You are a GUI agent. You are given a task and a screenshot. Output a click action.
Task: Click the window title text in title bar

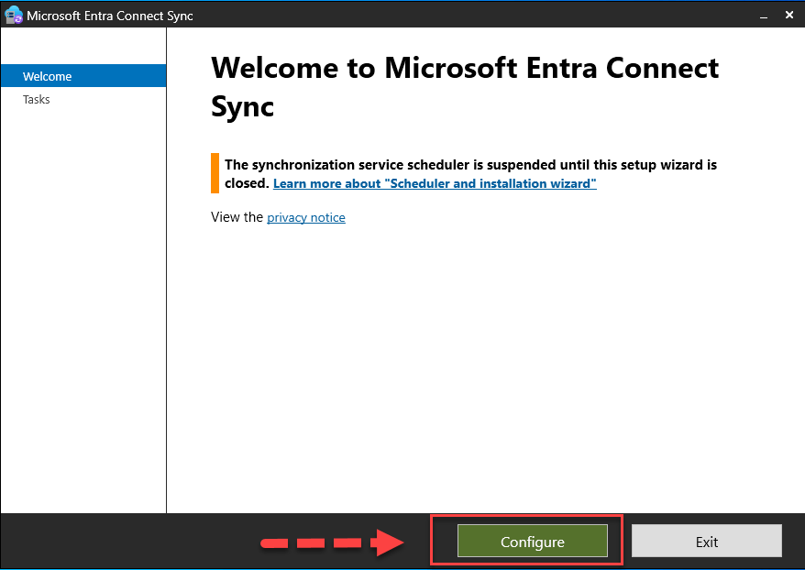110,16
